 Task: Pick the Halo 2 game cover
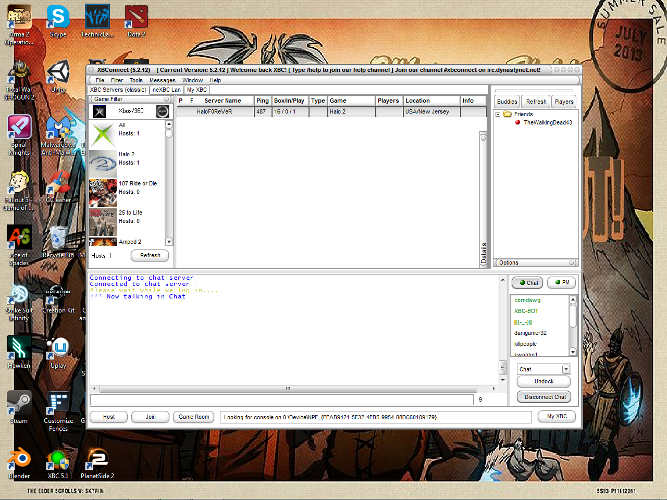pyautogui.click(x=103, y=164)
